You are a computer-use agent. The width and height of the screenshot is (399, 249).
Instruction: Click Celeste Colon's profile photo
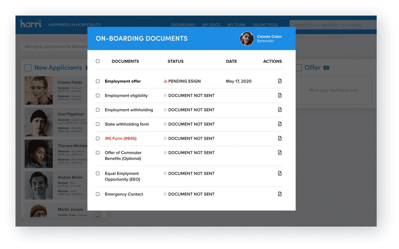[x=247, y=39]
